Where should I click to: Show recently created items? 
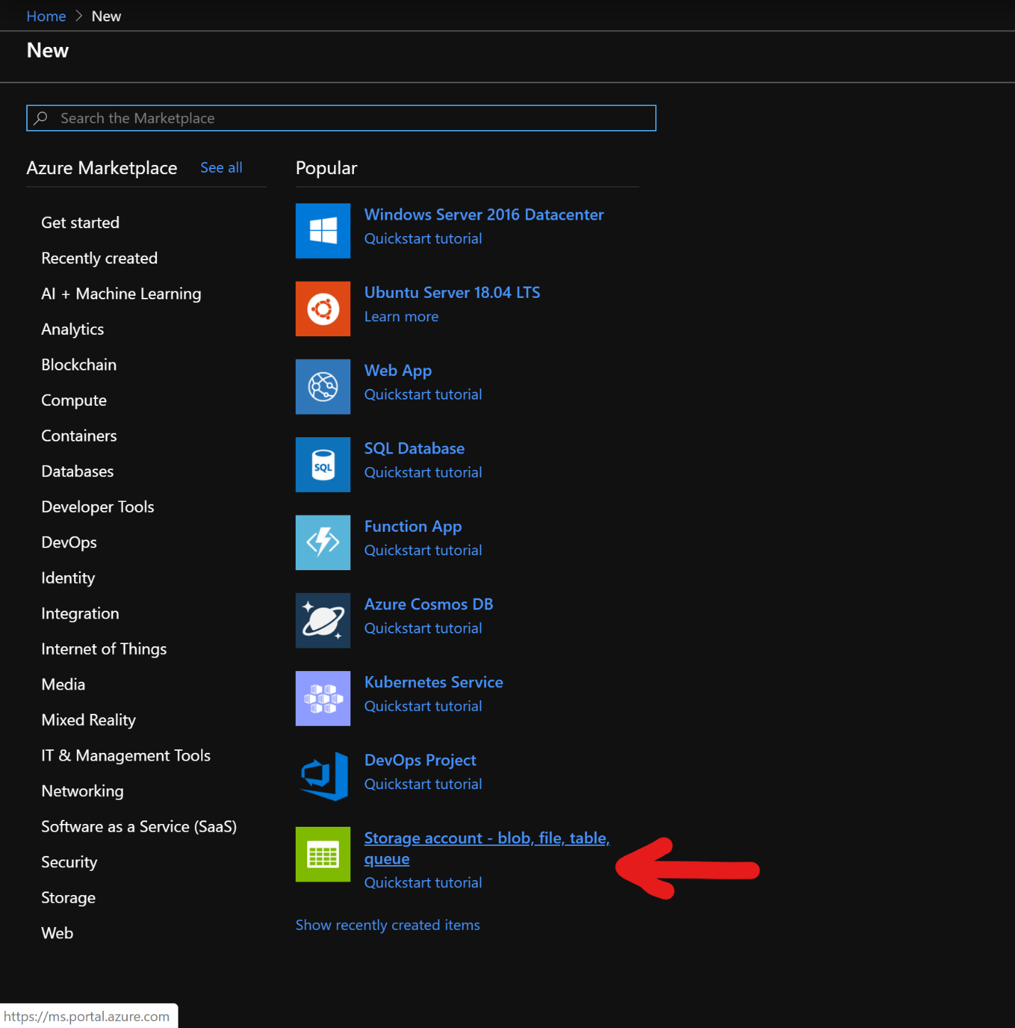point(387,924)
